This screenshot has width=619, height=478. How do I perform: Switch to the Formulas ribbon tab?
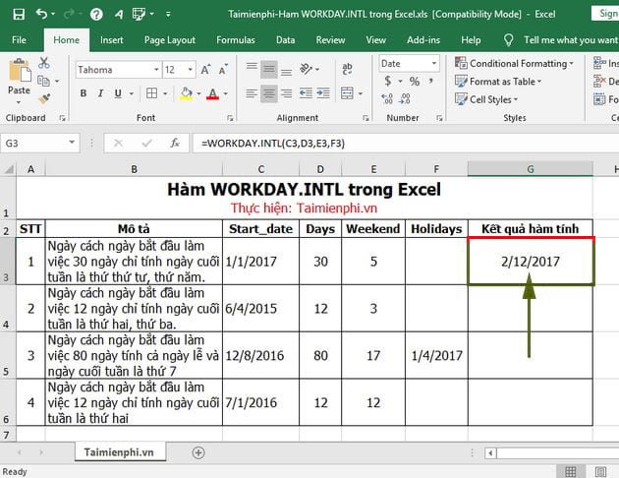235,40
